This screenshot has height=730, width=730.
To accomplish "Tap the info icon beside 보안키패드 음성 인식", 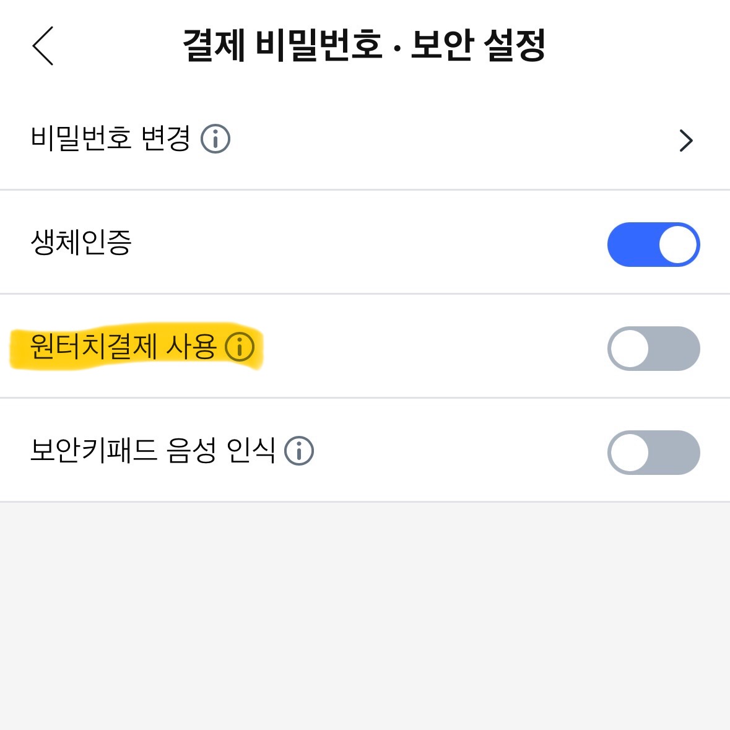I will tap(299, 452).
